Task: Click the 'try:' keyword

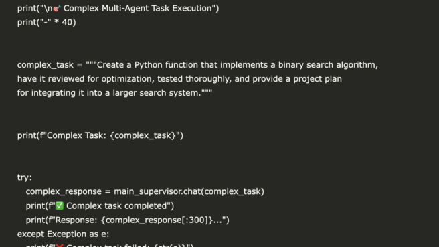Action: click(x=25, y=177)
